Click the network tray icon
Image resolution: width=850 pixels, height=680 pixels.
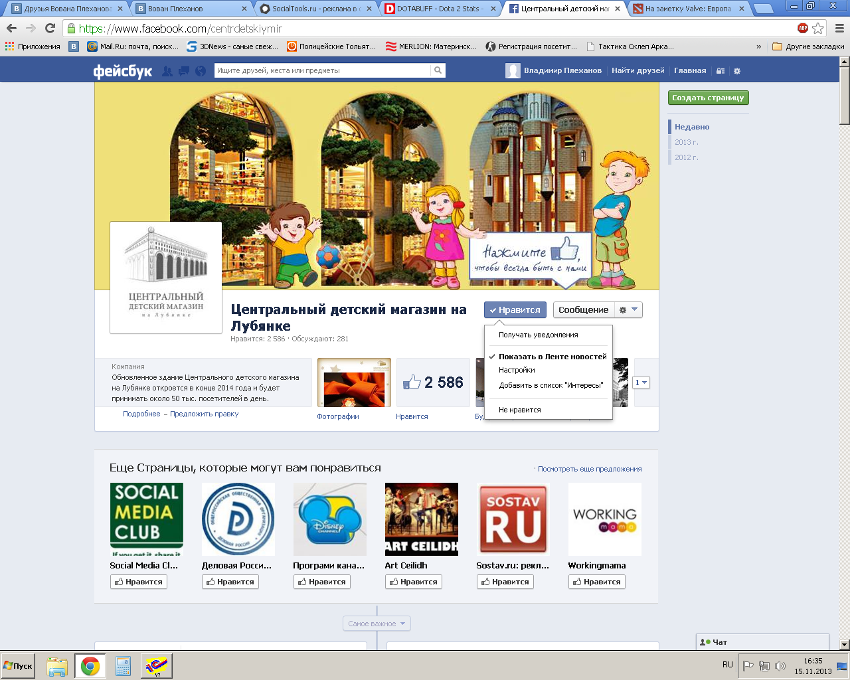pos(764,666)
